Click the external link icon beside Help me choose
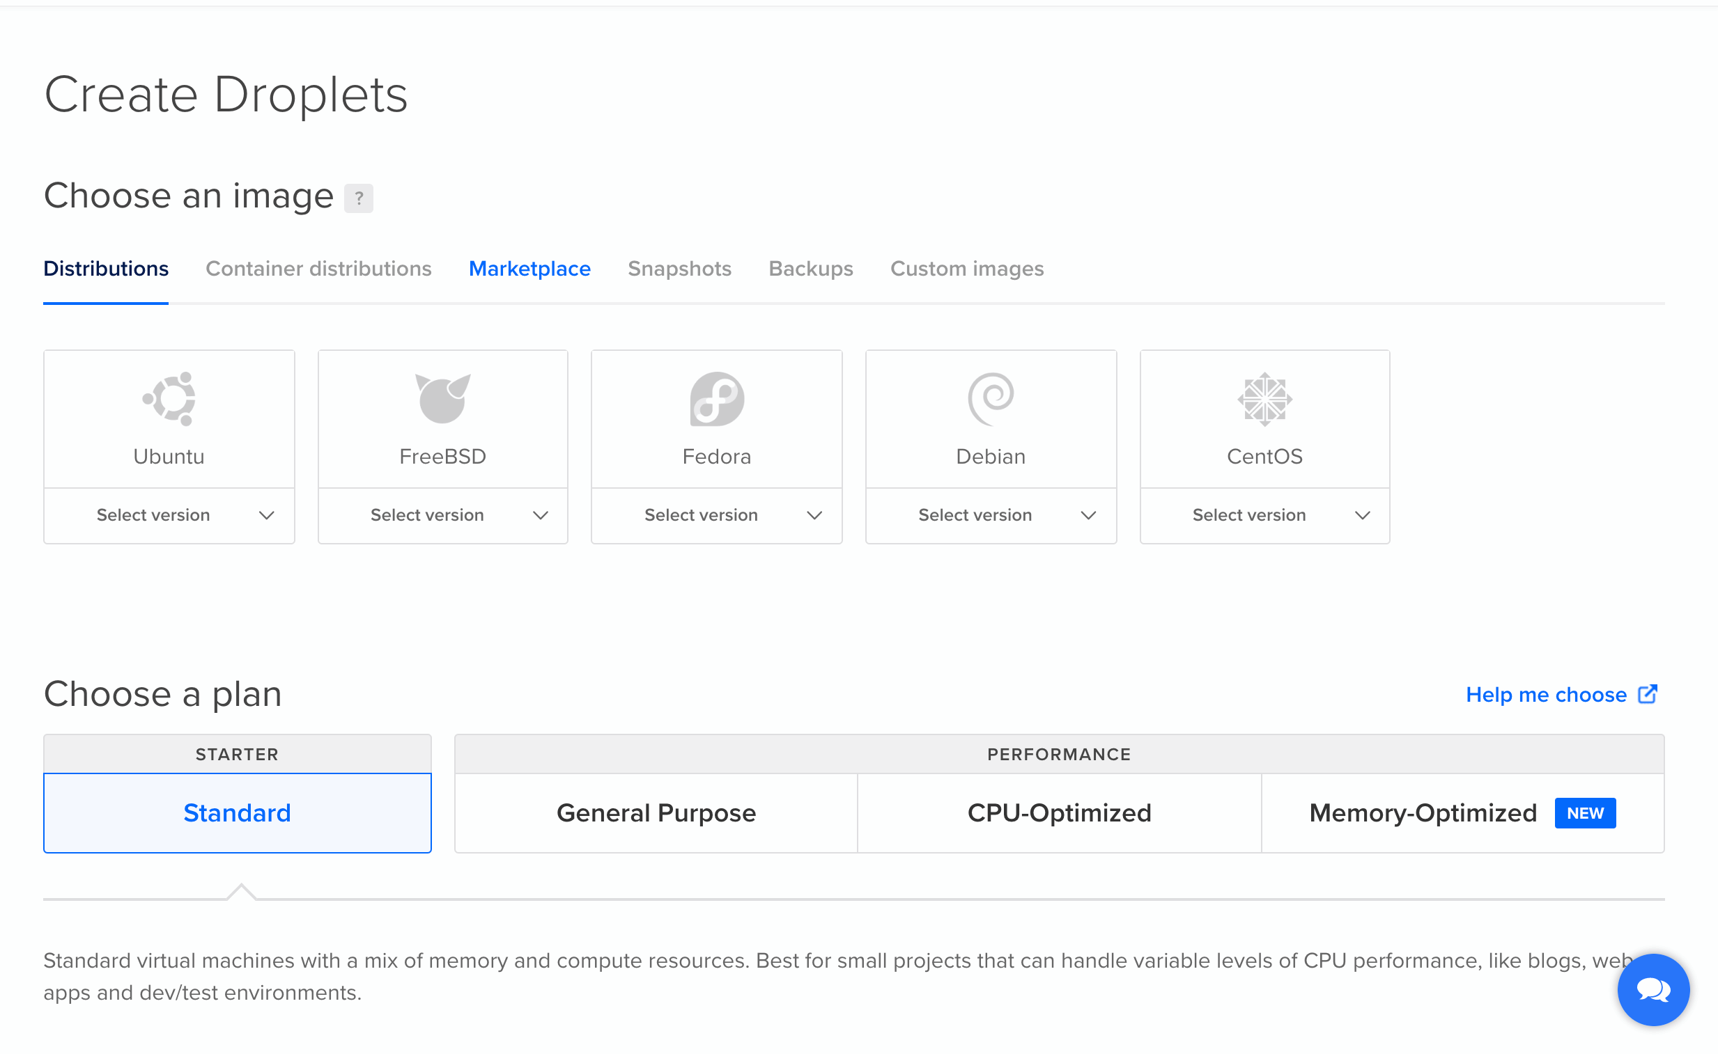The image size is (1718, 1054). (1647, 694)
